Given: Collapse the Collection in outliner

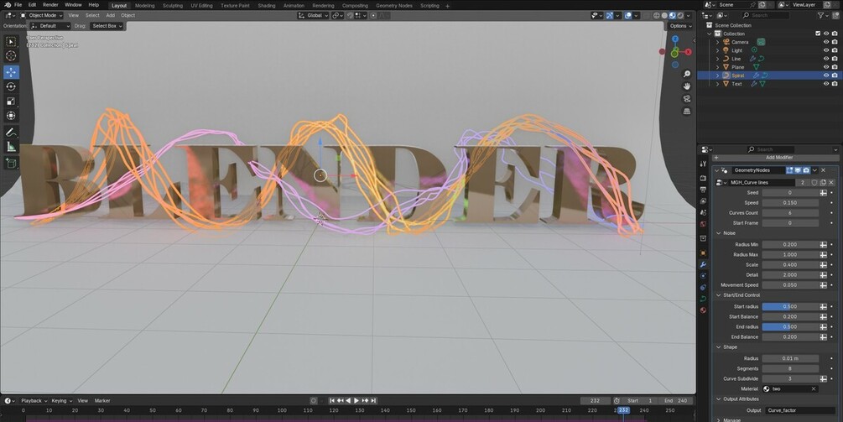Looking at the screenshot, I should pyautogui.click(x=710, y=34).
